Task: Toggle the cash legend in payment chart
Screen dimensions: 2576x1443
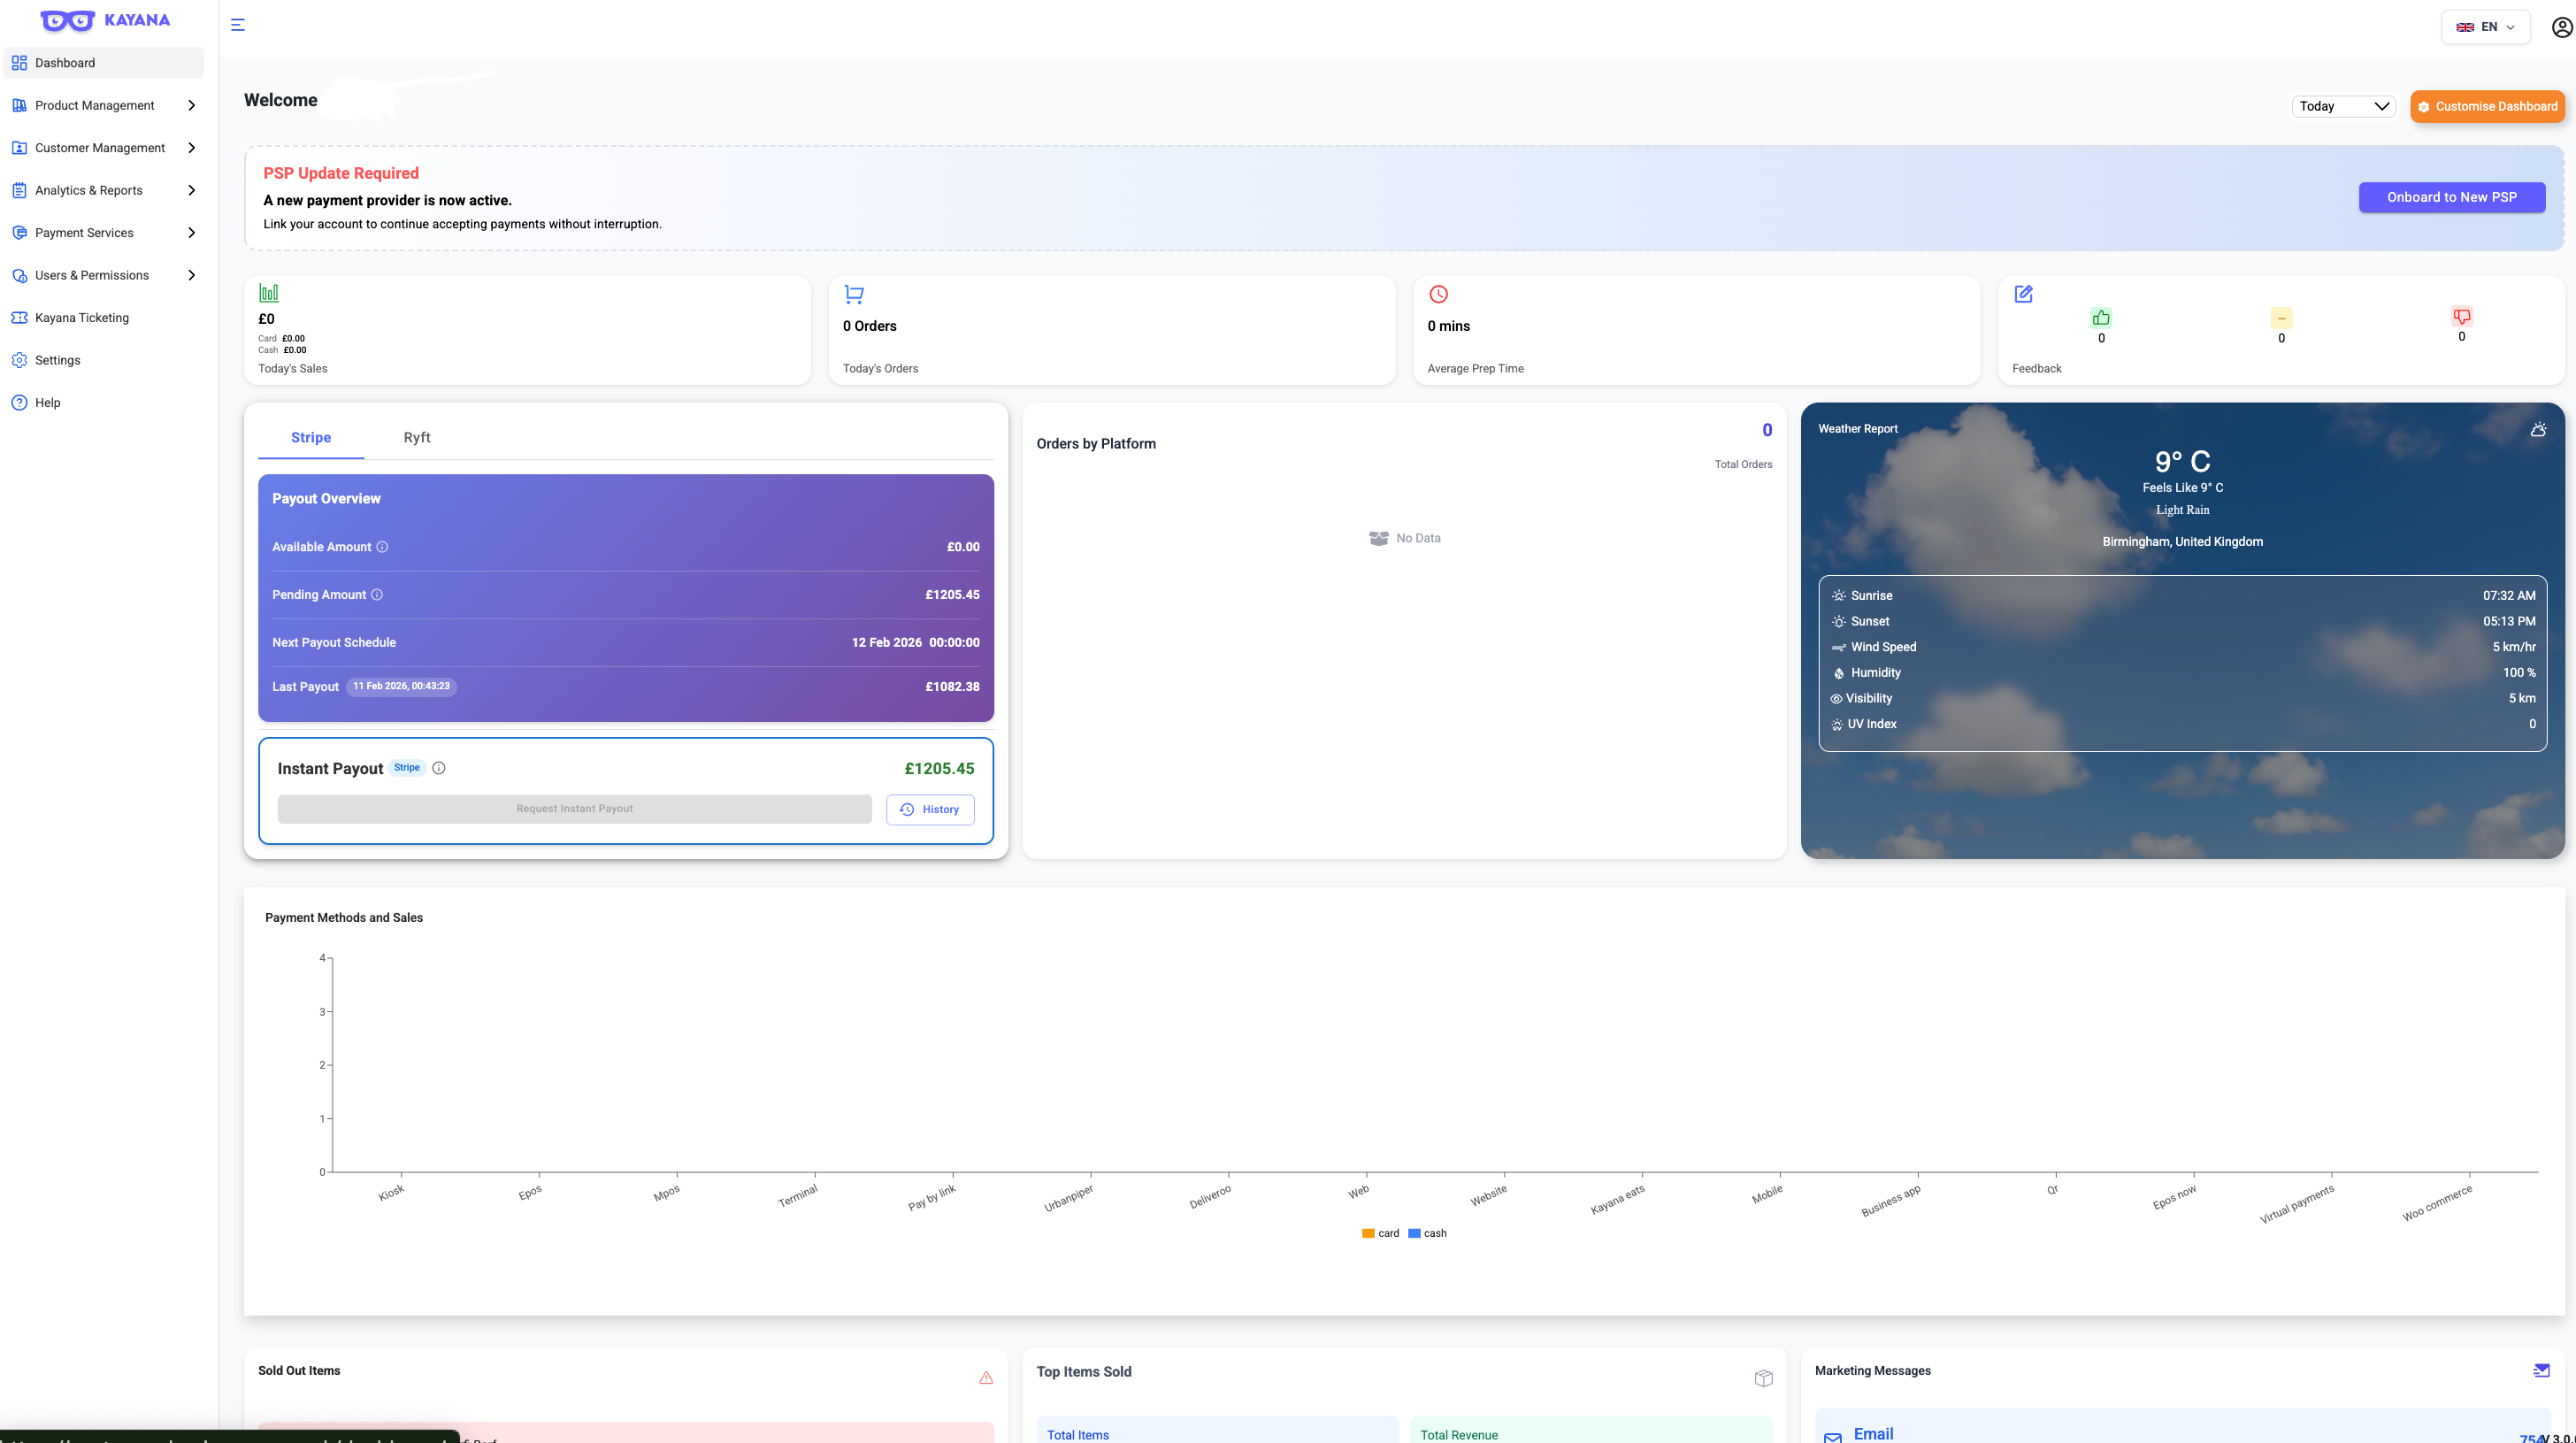Action: (1427, 1233)
